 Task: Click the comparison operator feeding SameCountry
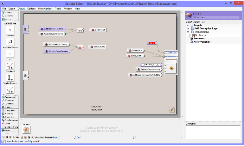point(80,47)
